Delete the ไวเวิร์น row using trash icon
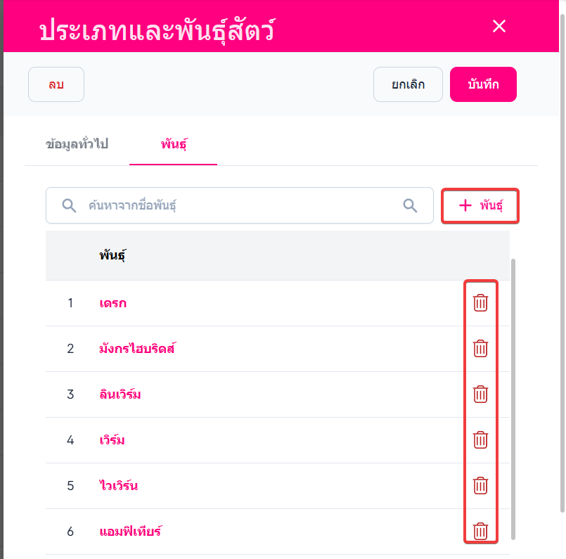Viewport: 566px width, 559px height. (x=480, y=485)
